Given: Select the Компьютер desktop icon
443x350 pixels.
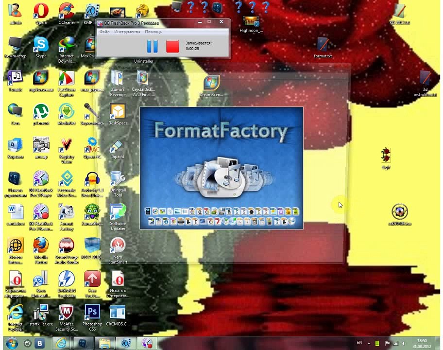Looking at the screenshot, I should pyautogui.click(x=16, y=48).
